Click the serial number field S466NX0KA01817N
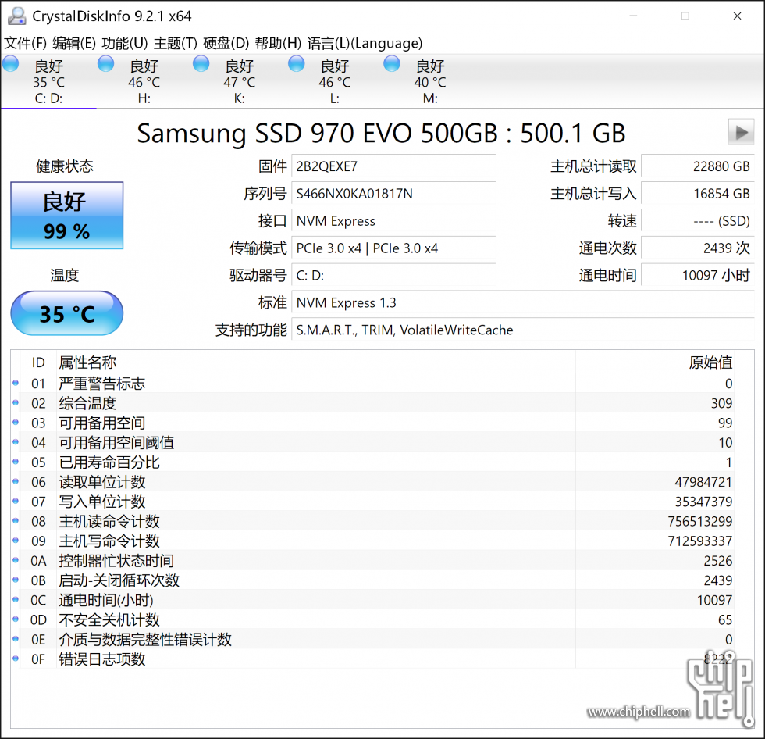 (x=393, y=194)
